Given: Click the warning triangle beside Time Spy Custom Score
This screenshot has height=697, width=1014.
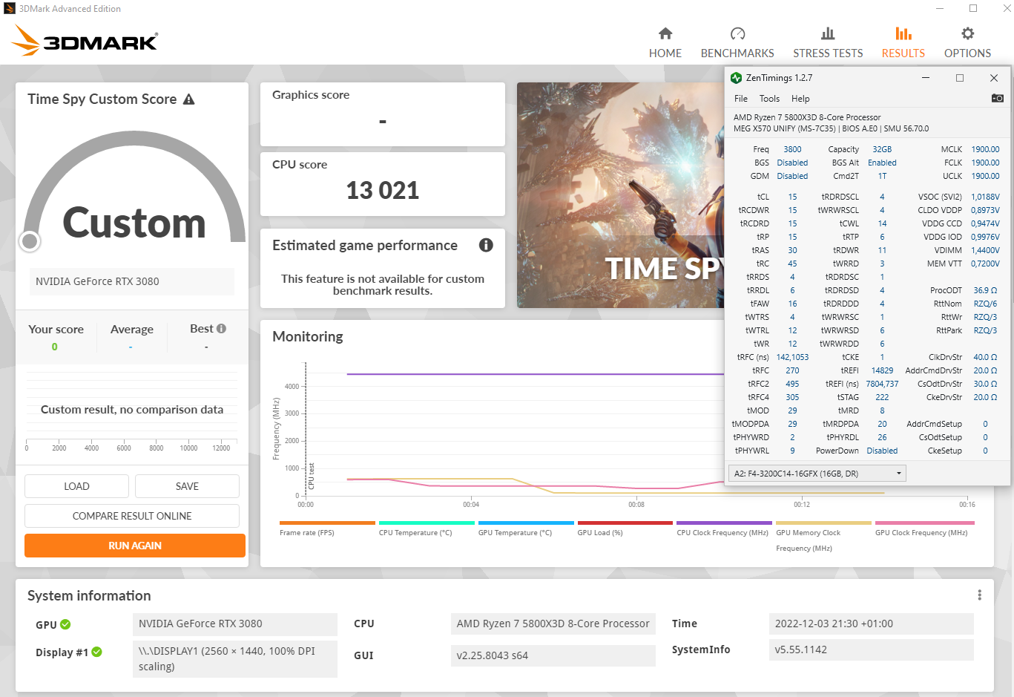Looking at the screenshot, I should coord(189,99).
